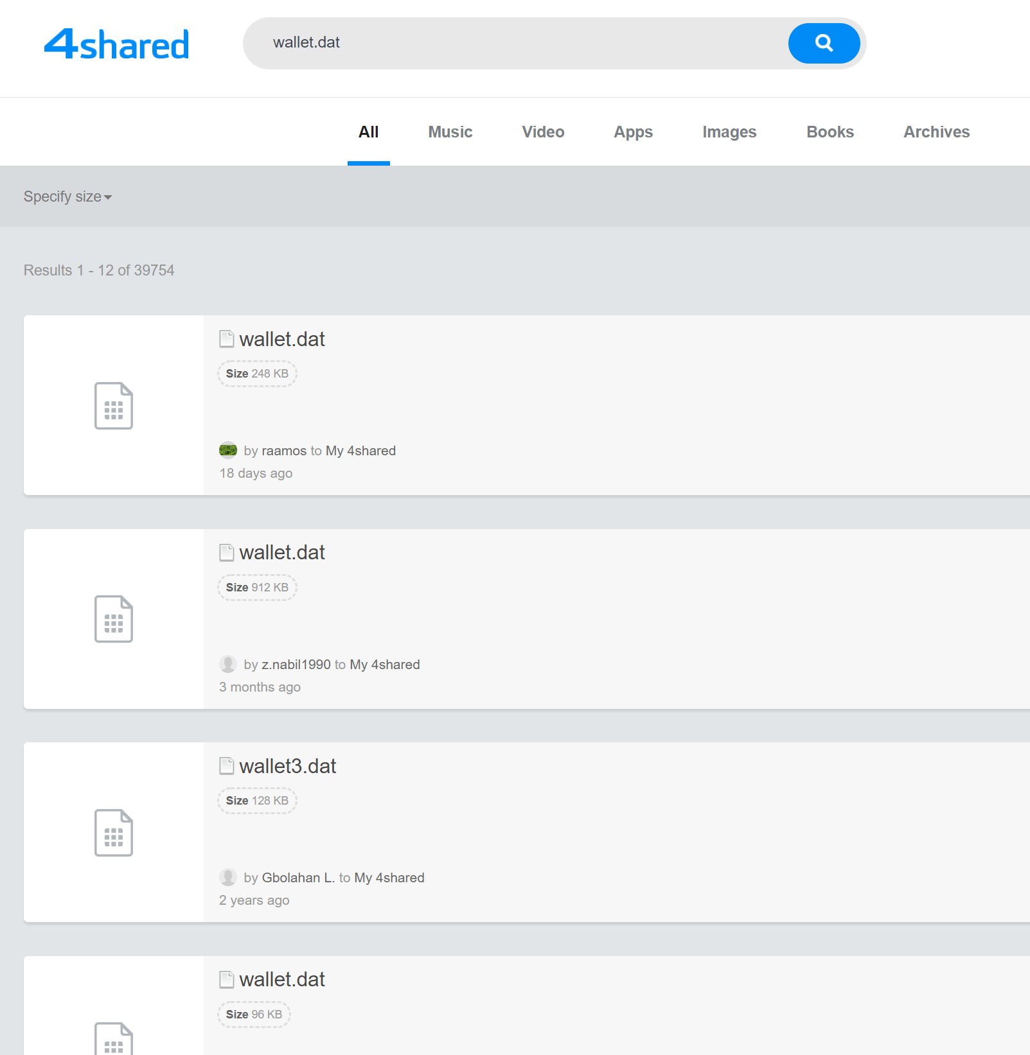
Task: Open wallet.dat file uploaded by raamos
Action: pyautogui.click(x=282, y=339)
